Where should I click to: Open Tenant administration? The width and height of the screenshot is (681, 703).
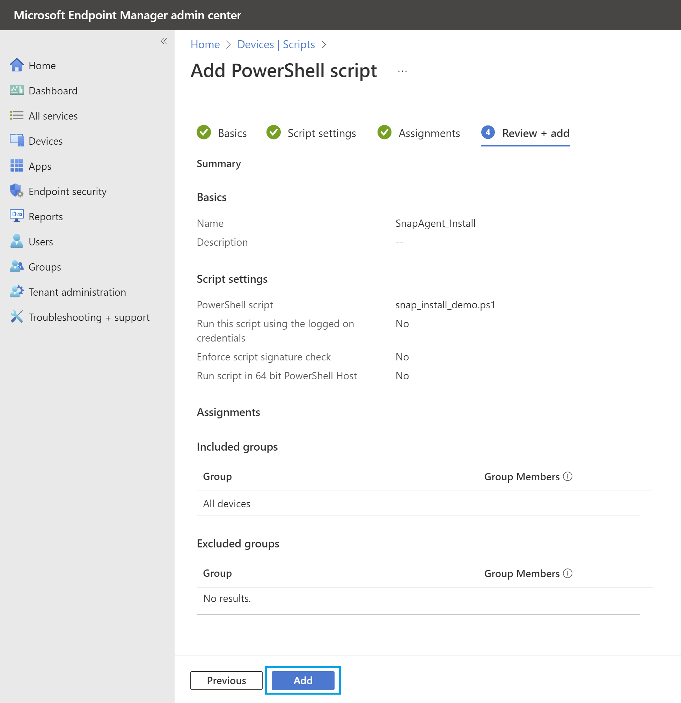[x=78, y=292]
